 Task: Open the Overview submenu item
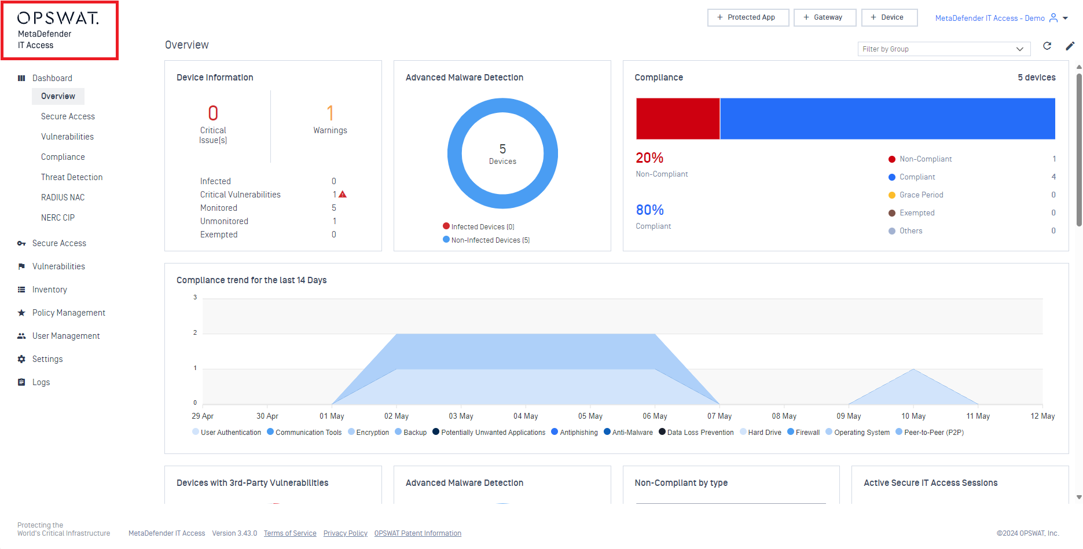(x=58, y=96)
